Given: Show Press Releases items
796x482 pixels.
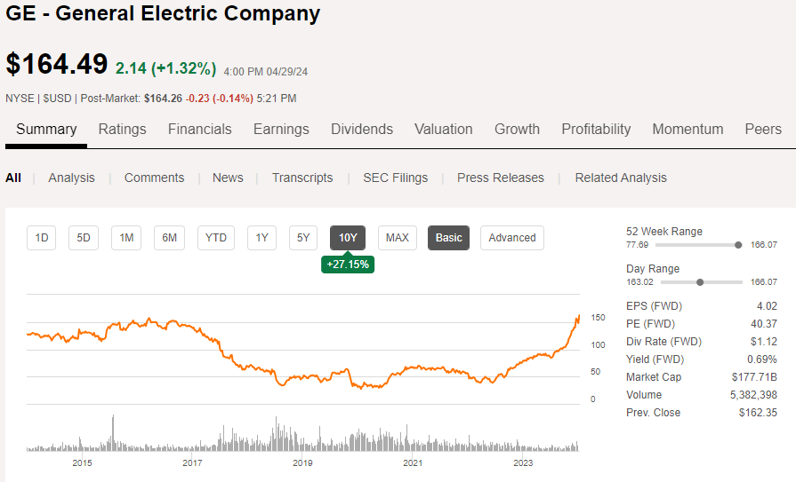Looking at the screenshot, I should pos(500,178).
